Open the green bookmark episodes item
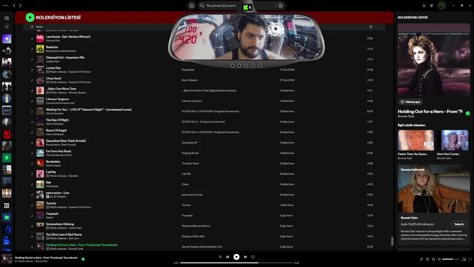This screenshot has height=267, width=474. [x=7, y=158]
